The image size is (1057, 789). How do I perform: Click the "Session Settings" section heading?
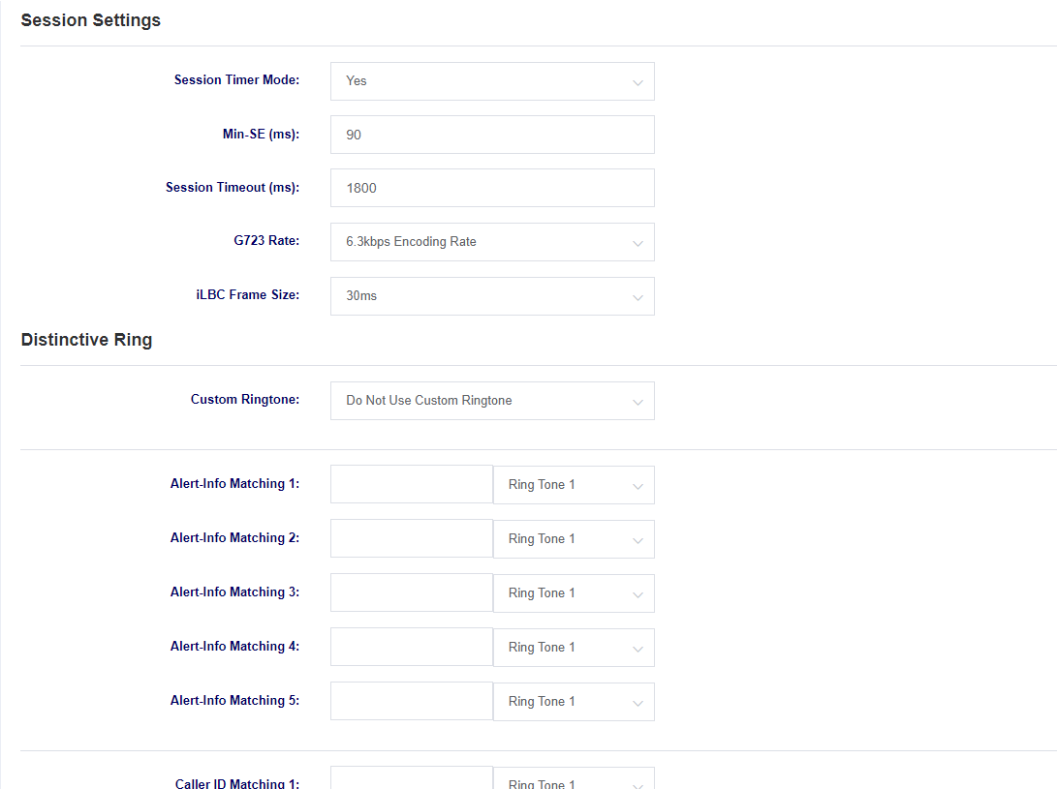[91, 20]
